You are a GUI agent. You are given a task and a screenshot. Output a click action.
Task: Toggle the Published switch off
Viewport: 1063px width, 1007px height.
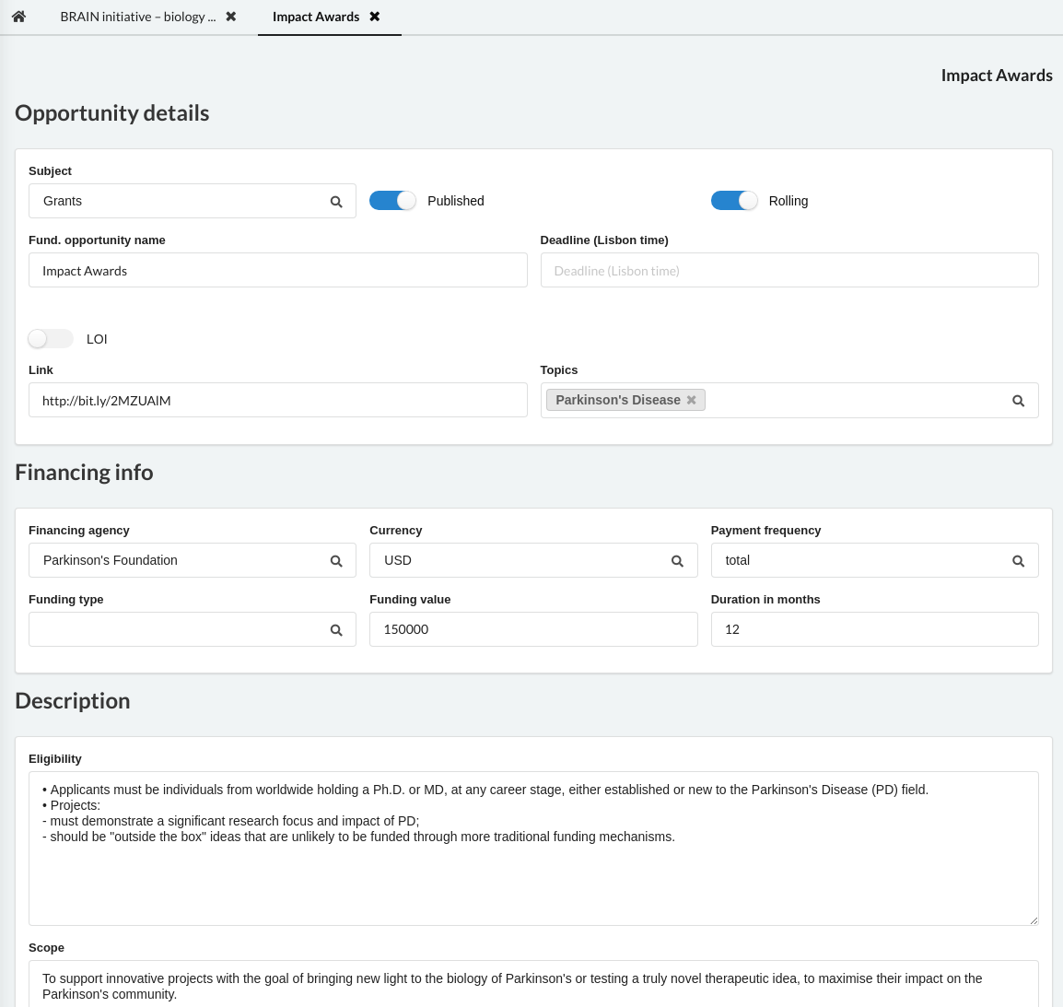tap(392, 201)
